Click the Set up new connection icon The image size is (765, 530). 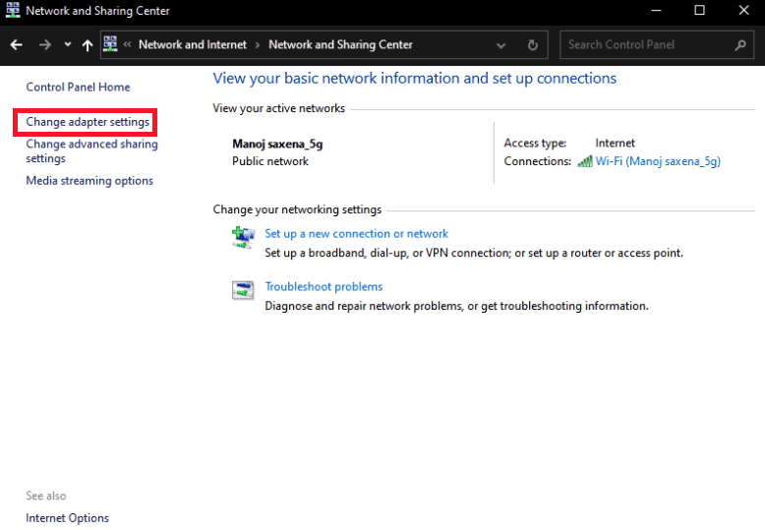pyautogui.click(x=243, y=237)
